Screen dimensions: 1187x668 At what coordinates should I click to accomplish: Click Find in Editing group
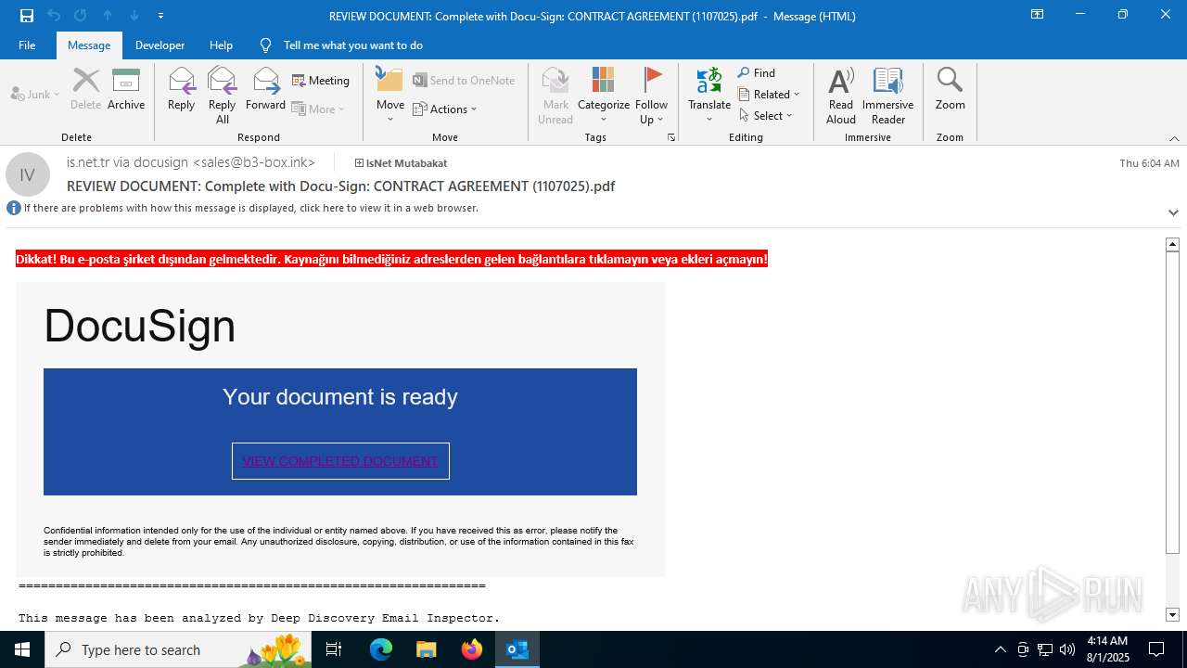click(x=757, y=72)
